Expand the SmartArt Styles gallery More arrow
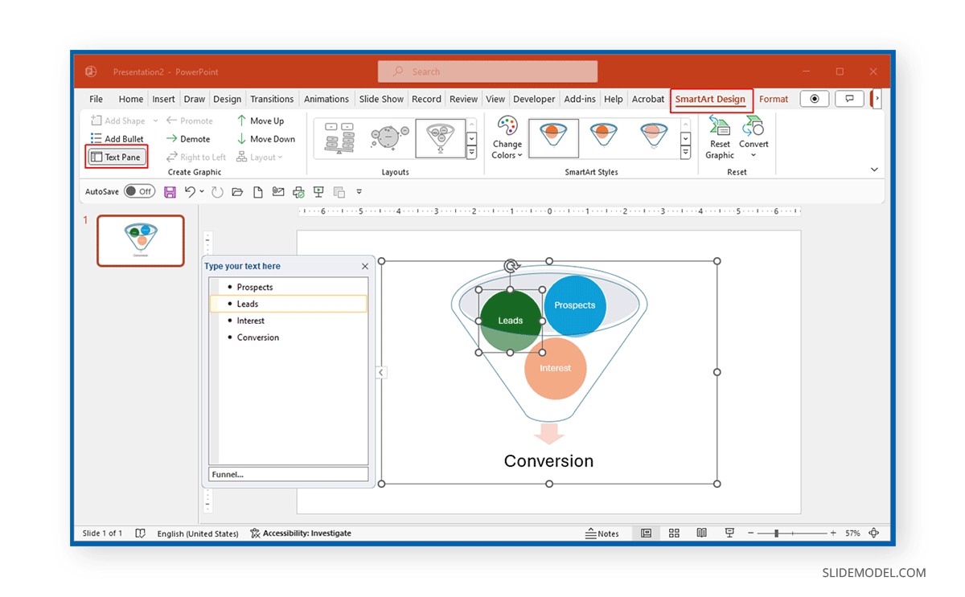The width and height of the screenshot is (965, 597). coord(686,153)
